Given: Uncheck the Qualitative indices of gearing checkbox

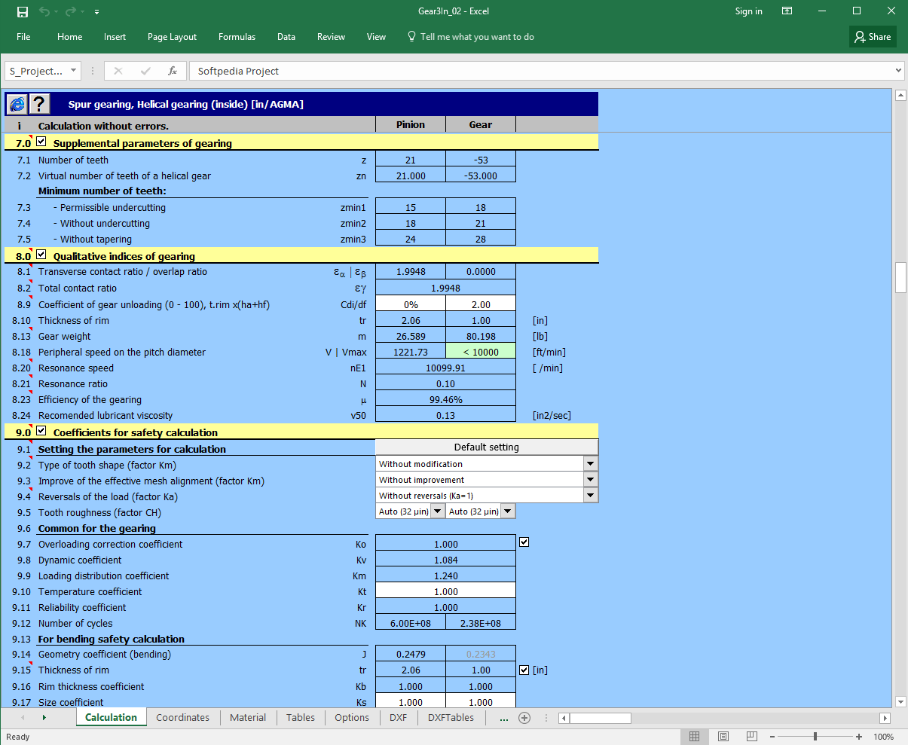Looking at the screenshot, I should 41,255.
